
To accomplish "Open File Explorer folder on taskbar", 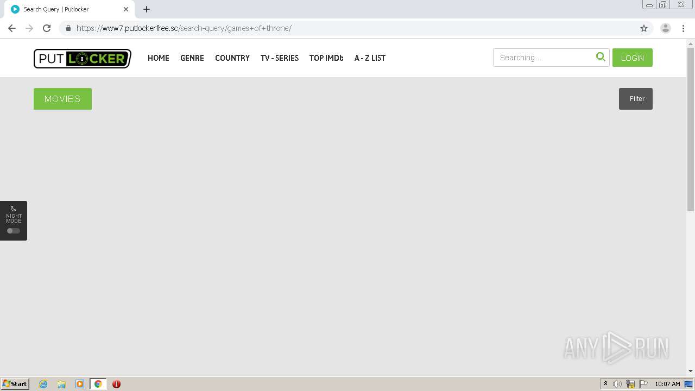I will pos(61,384).
